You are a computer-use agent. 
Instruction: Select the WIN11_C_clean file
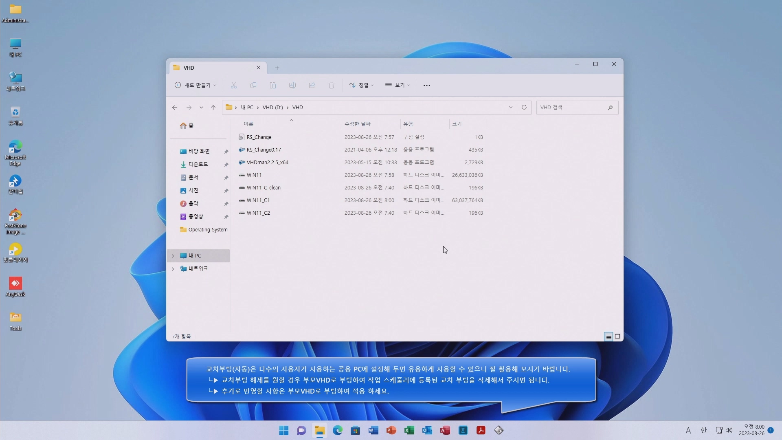[x=264, y=188]
